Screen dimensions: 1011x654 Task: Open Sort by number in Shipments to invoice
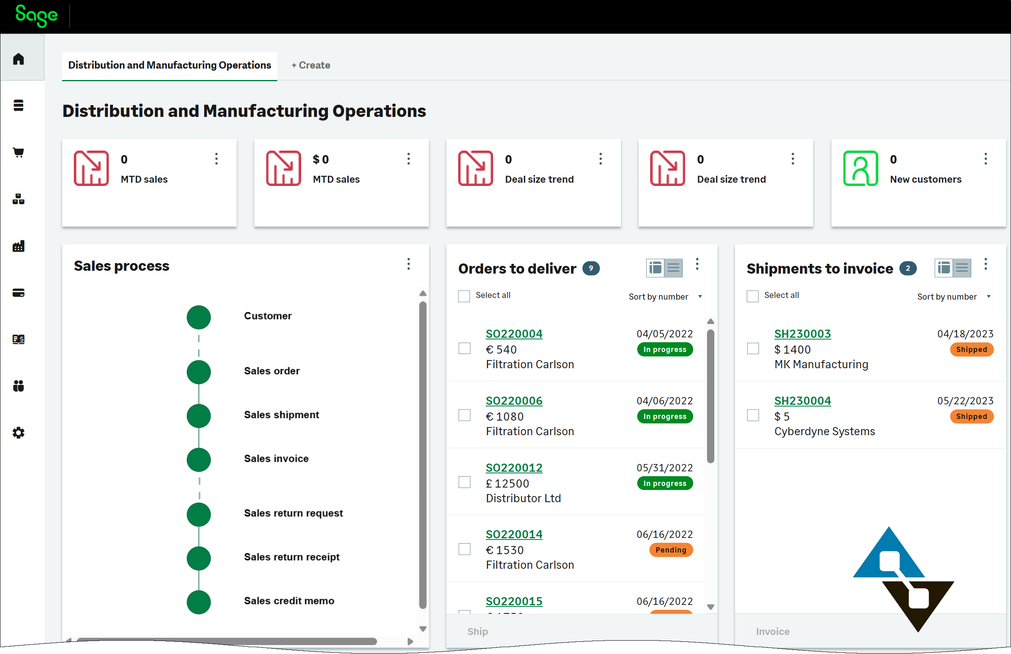pyautogui.click(x=954, y=296)
